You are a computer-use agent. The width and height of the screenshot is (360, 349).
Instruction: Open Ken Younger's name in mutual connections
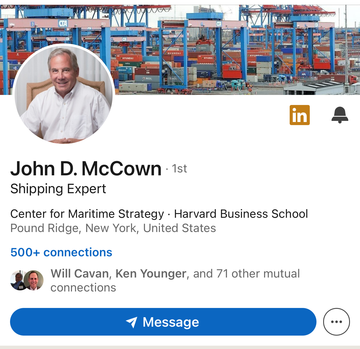pos(151,274)
